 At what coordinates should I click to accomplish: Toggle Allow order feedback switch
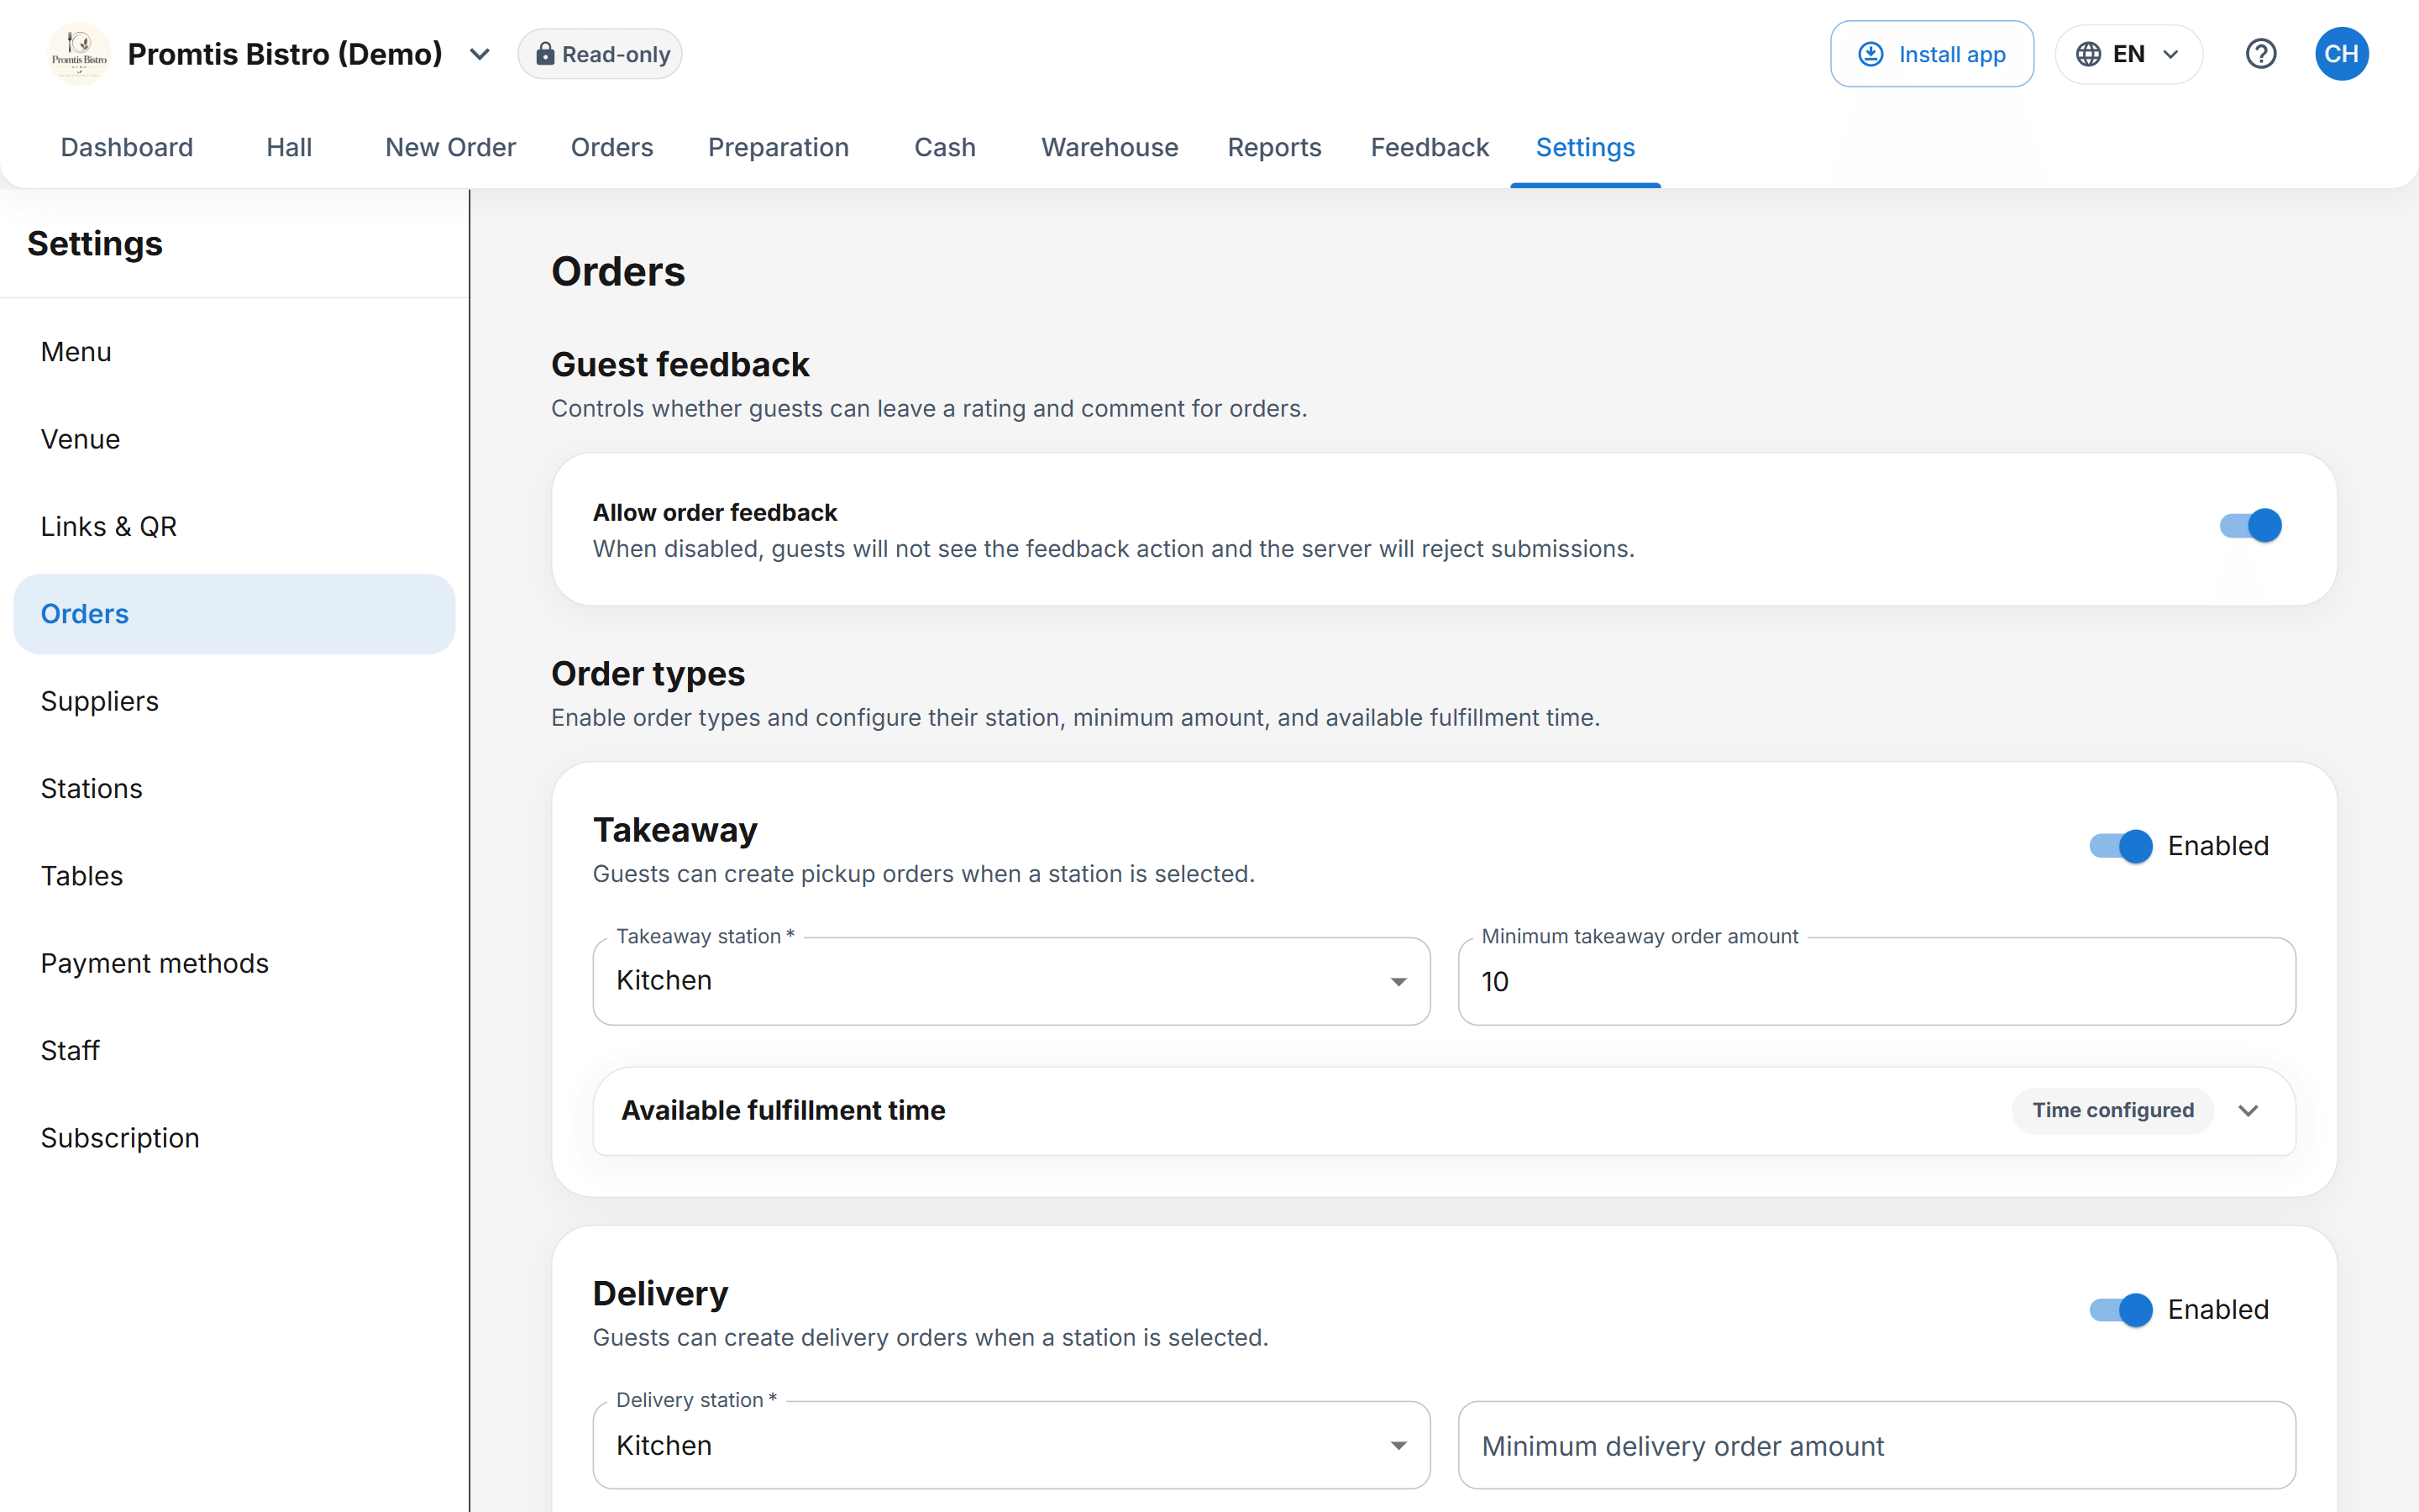point(2250,526)
